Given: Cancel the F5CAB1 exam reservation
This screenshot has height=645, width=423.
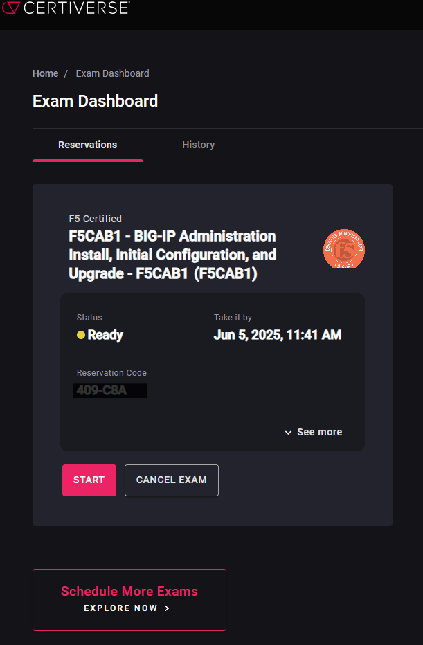Looking at the screenshot, I should pos(172,480).
